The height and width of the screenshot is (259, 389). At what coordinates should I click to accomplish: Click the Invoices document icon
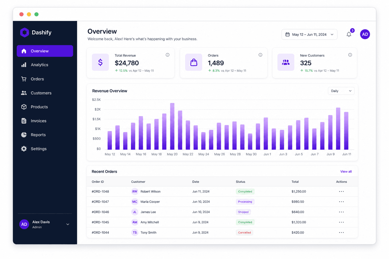click(24, 121)
